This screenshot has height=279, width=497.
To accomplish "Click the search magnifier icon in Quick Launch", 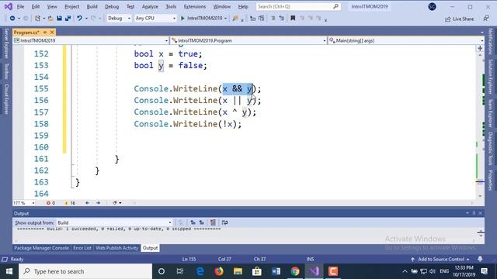I will click(x=335, y=6).
